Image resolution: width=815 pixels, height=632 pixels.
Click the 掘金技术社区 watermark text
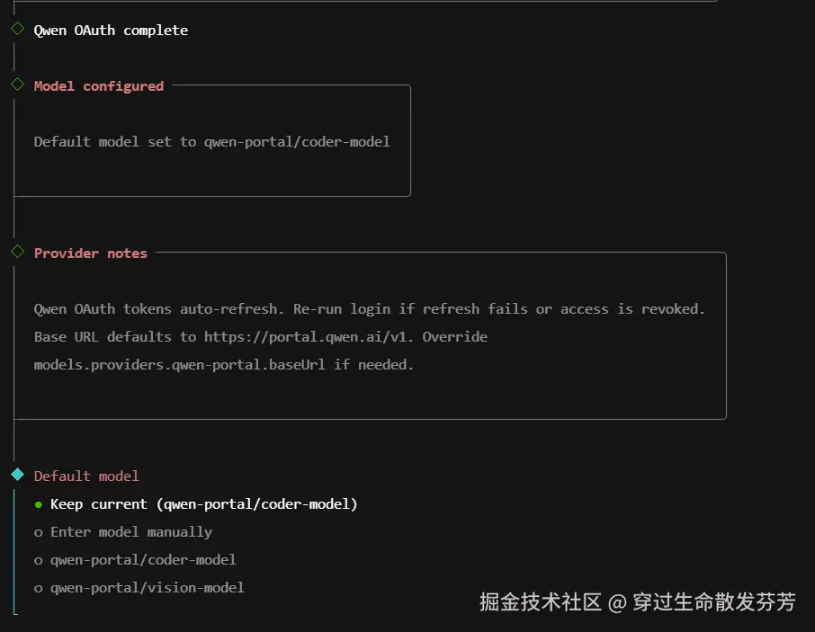[540, 601]
